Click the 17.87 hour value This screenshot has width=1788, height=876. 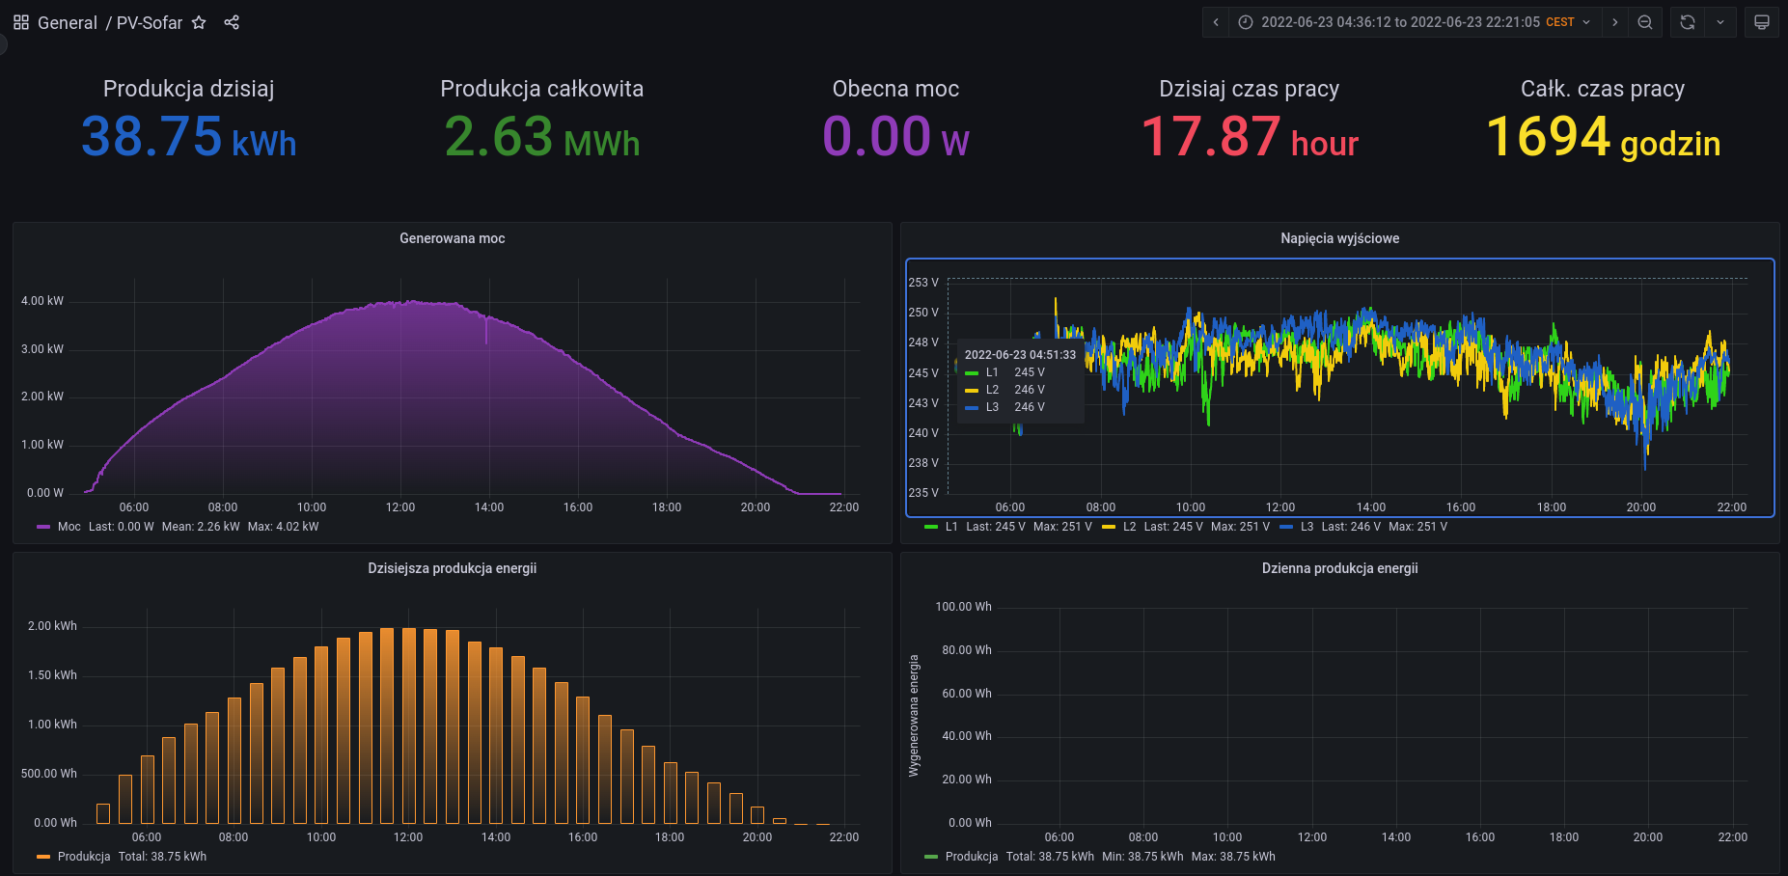(x=1250, y=136)
